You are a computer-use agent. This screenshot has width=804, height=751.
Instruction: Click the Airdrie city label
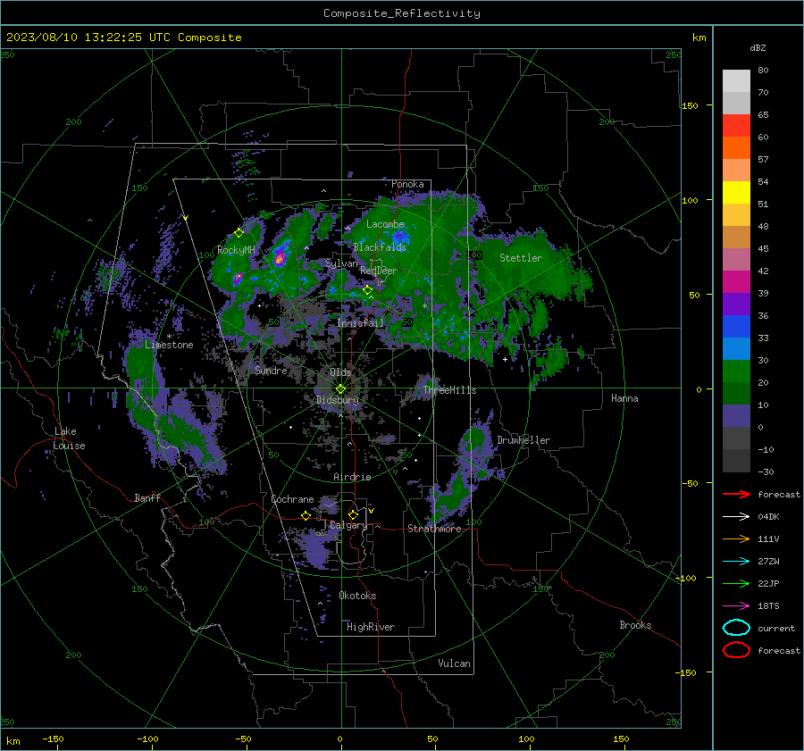(352, 477)
